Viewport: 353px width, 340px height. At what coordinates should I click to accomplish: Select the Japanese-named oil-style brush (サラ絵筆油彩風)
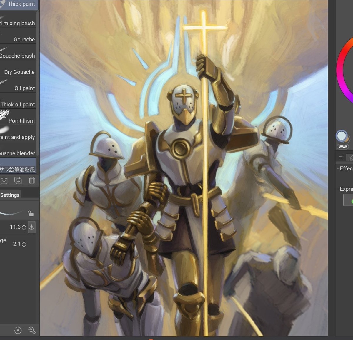[x=18, y=165]
